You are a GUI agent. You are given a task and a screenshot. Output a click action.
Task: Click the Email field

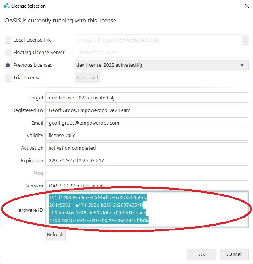click(147, 123)
